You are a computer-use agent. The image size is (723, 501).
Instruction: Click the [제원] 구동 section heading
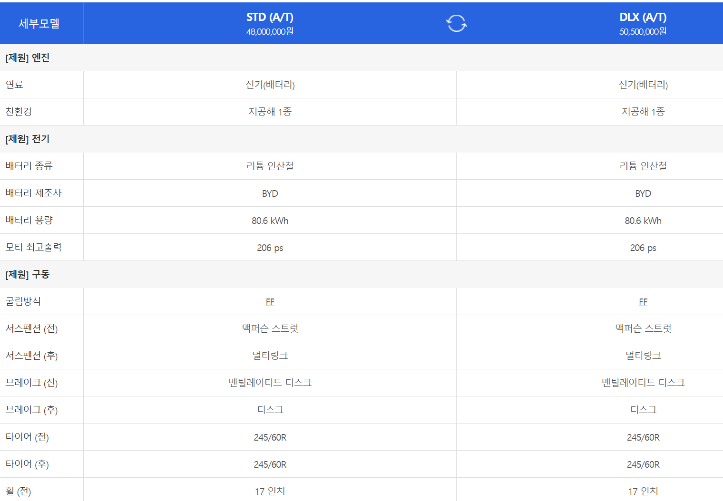coord(28,274)
